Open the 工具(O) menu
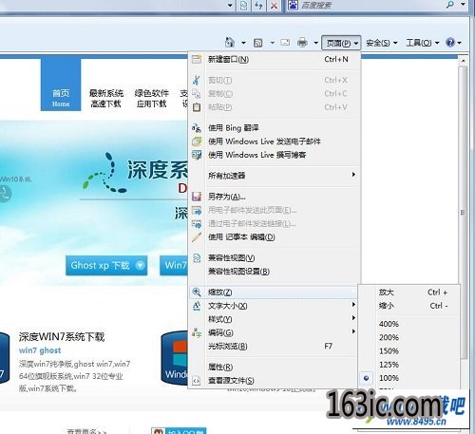Screen dimensions: 475x434 coord(422,43)
